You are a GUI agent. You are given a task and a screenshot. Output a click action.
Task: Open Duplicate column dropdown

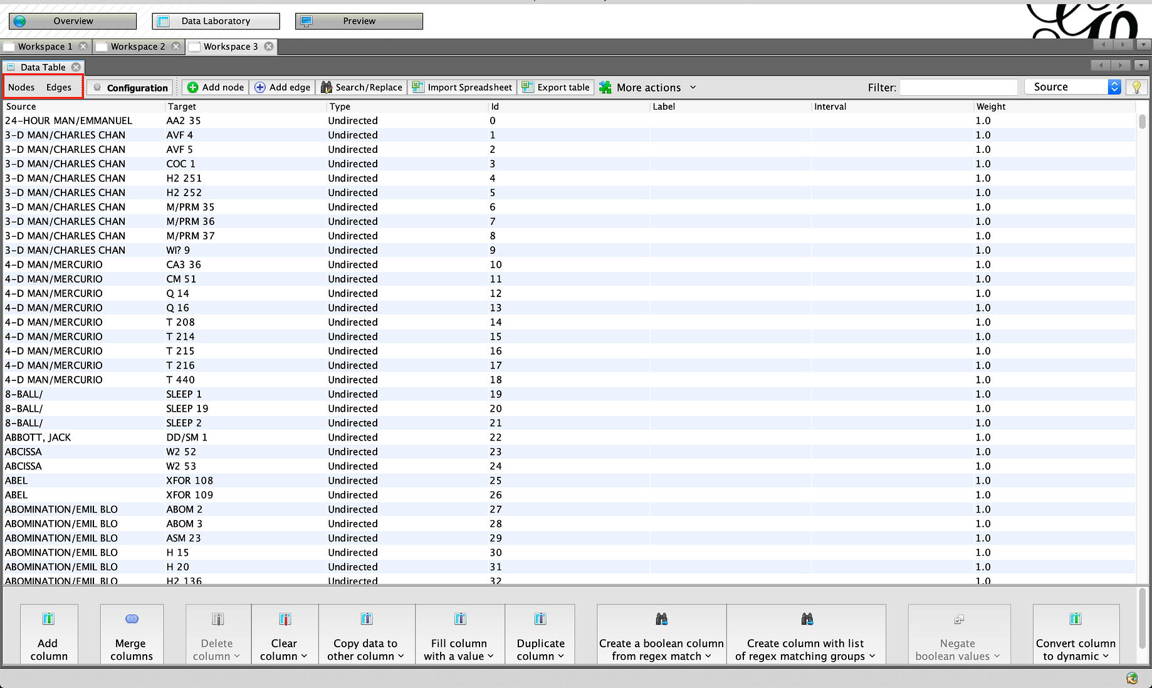tap(540, 634)
